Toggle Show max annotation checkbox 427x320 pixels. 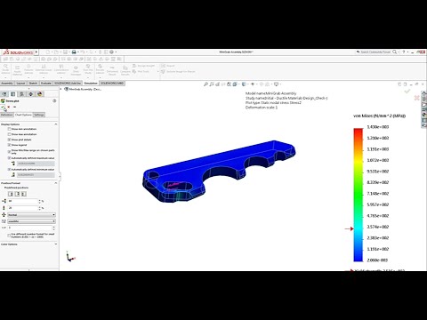tap(9, 134)
